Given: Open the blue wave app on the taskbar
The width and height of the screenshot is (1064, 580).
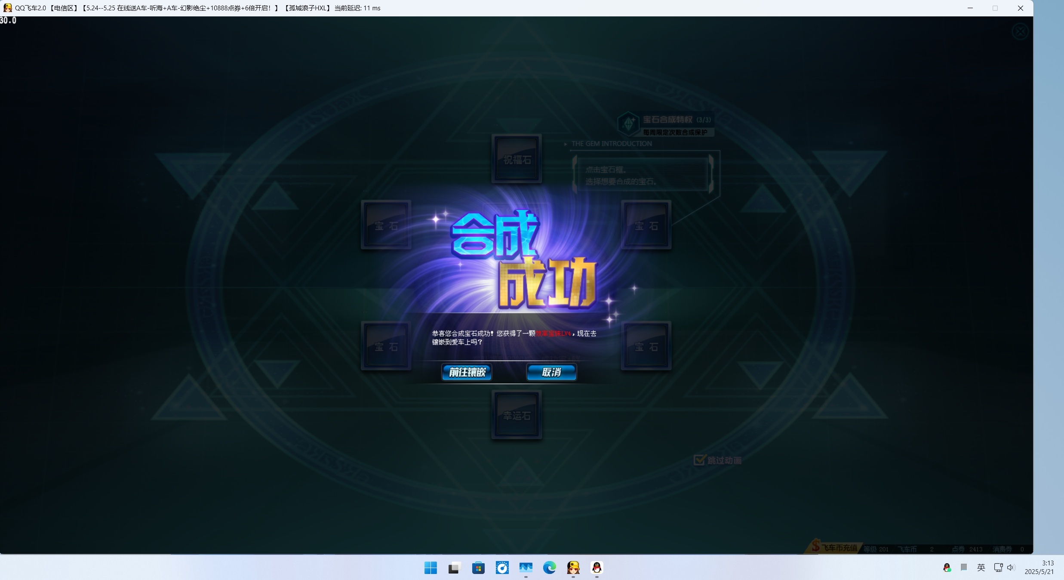Looking at the screenshot, I should pos(526,568).
